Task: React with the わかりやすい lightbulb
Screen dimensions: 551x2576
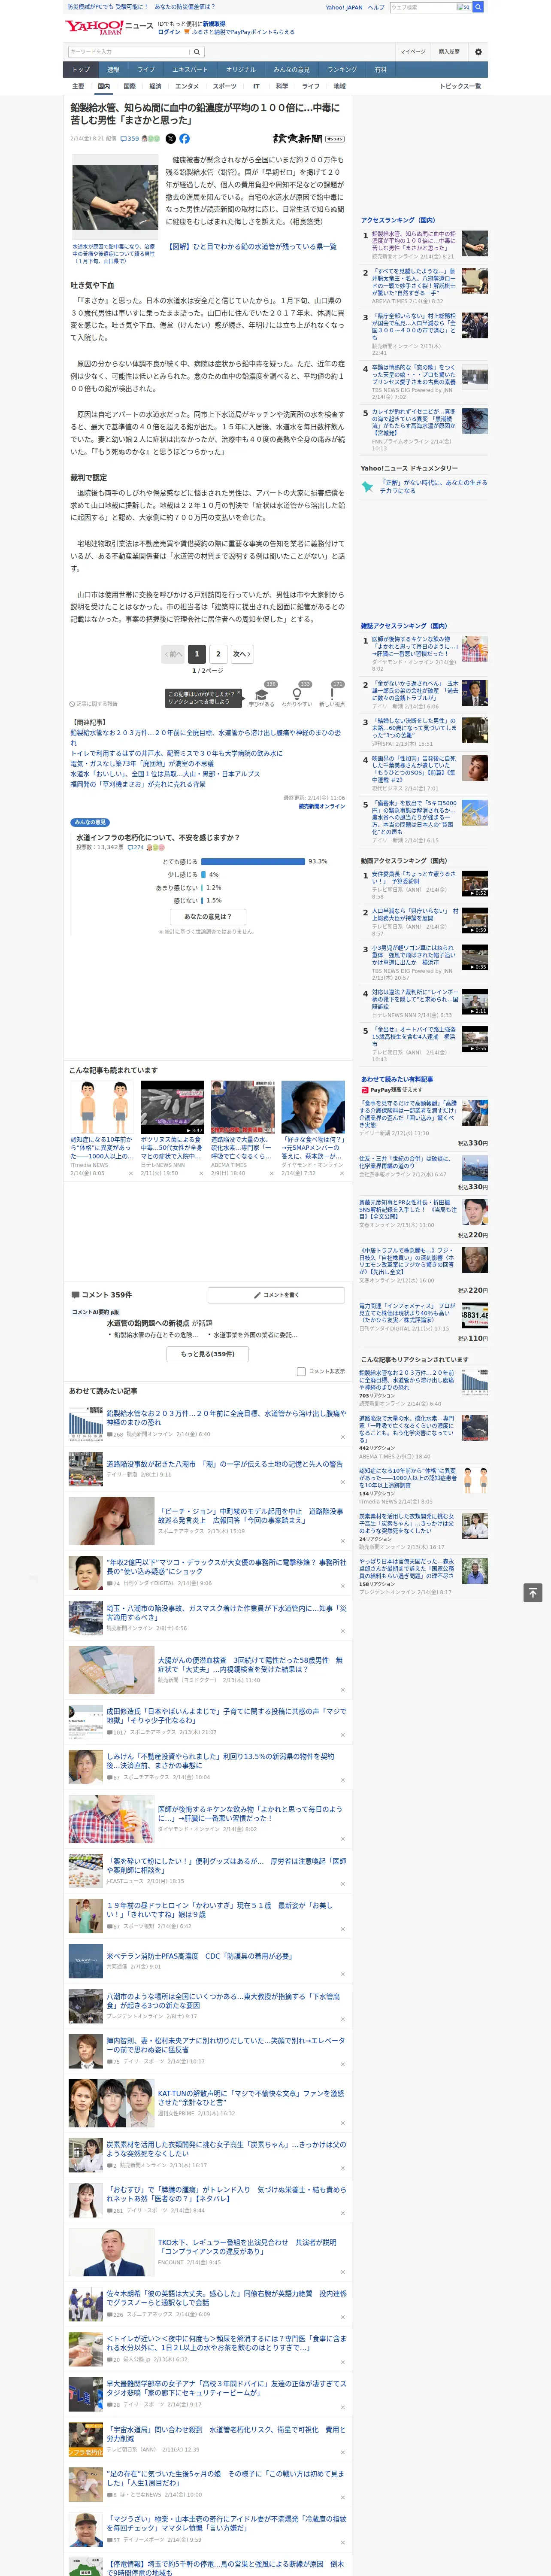Action: tap(297, 694)
